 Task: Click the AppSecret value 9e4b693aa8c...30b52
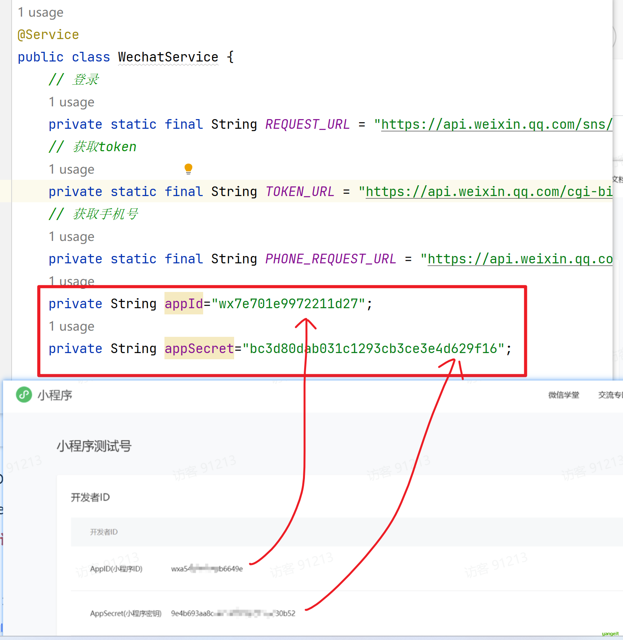(233, 613)
